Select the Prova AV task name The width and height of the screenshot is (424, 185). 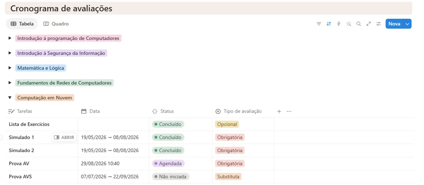coord(19,163)
